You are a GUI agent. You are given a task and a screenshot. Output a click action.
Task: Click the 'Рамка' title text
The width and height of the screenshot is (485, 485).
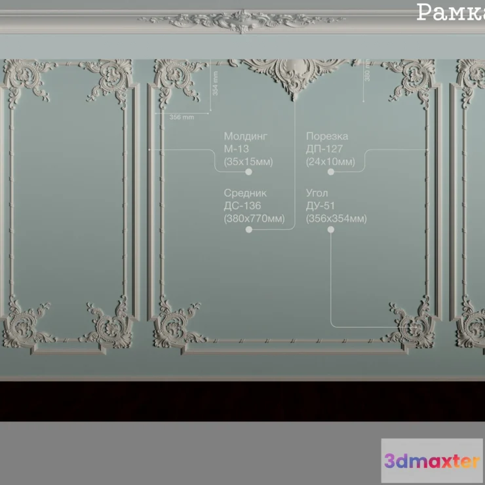point(451,12)
